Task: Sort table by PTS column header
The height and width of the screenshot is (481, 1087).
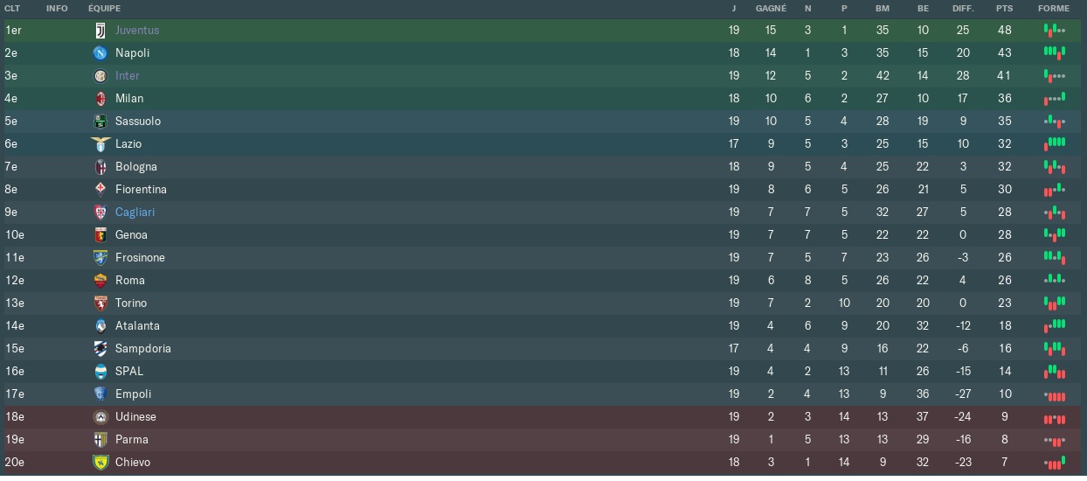Action: click(x=1004, y=9)
